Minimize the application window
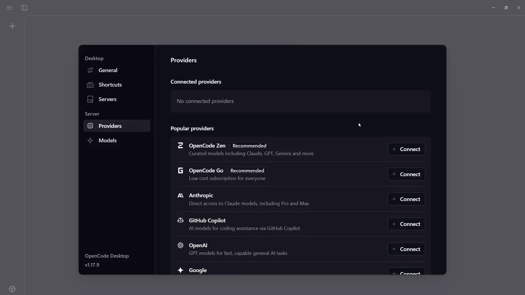Image resolution: width=525 pixels, height=295 pixels. (493, 8)
